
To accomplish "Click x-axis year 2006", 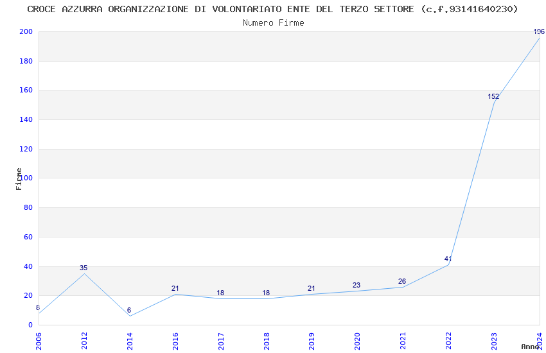I will (x=39, y=341).
